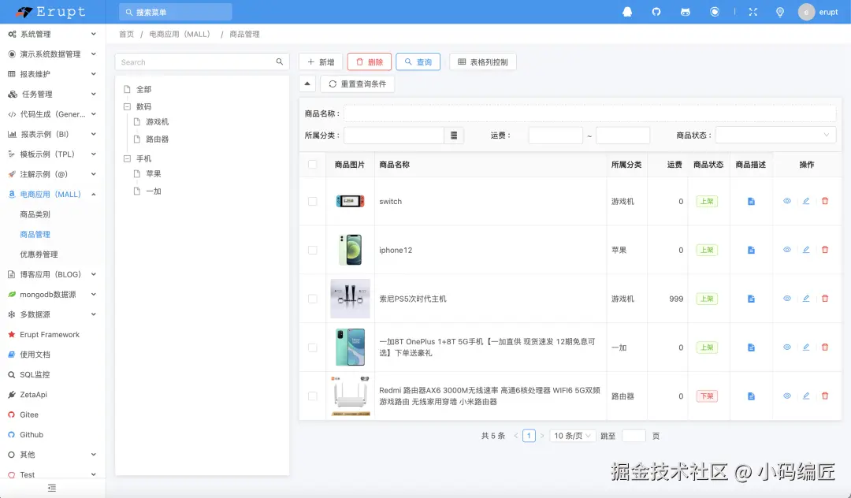Expand 任务管理 sidebar menu
851x498 pixels.
click(x=53, y=94)
